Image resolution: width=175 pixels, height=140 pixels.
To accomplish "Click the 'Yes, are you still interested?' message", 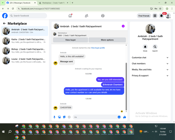I will [110, 79].
